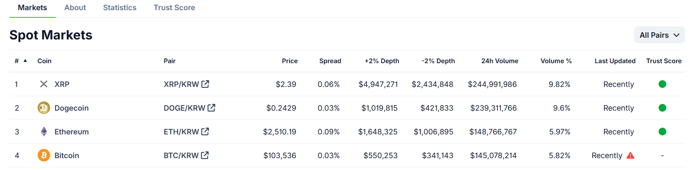Open external link icon beside XRP/KRW

point(205,84)
